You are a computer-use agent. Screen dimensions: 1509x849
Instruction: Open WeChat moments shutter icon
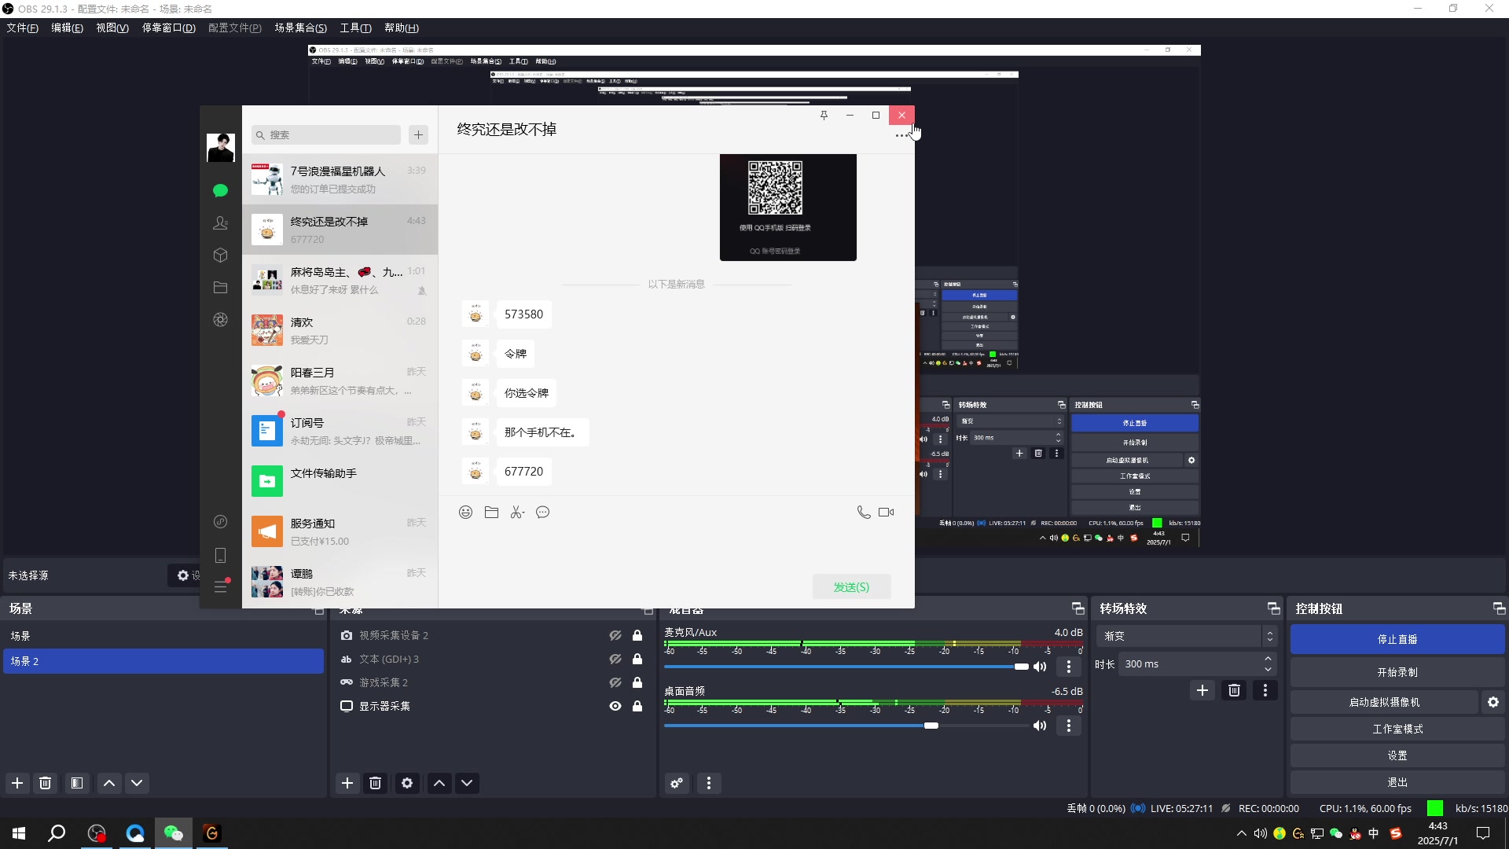coord(220,320)
